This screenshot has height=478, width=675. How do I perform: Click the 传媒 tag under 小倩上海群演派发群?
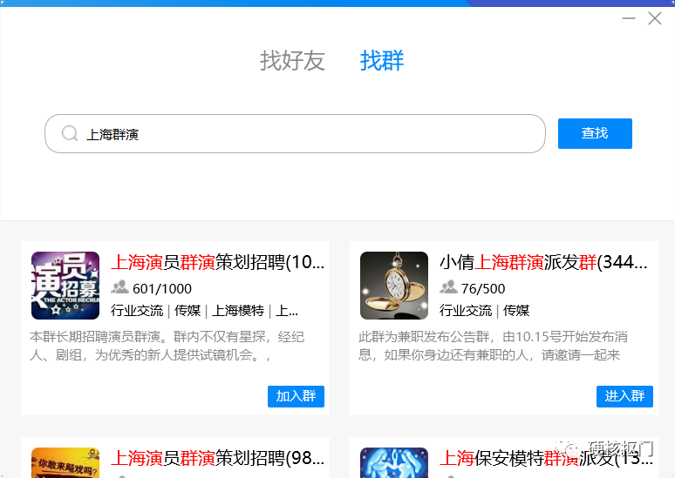(516, 311)
